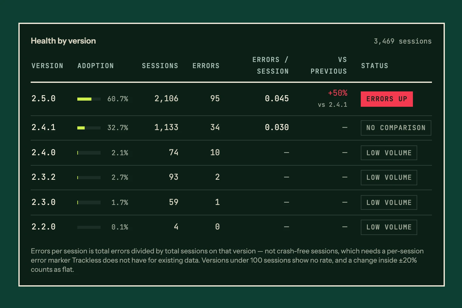Click the 74 sessions cell
This screenshot has height=308, width=462.
point(174,152)
